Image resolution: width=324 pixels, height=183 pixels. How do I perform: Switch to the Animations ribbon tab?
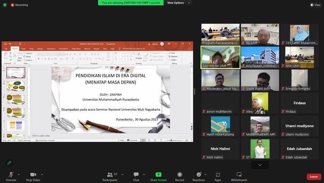point(63,49)
